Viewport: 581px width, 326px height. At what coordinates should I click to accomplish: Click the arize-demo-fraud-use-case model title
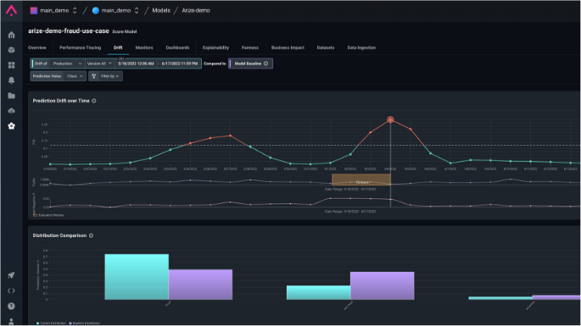[69, 31]
